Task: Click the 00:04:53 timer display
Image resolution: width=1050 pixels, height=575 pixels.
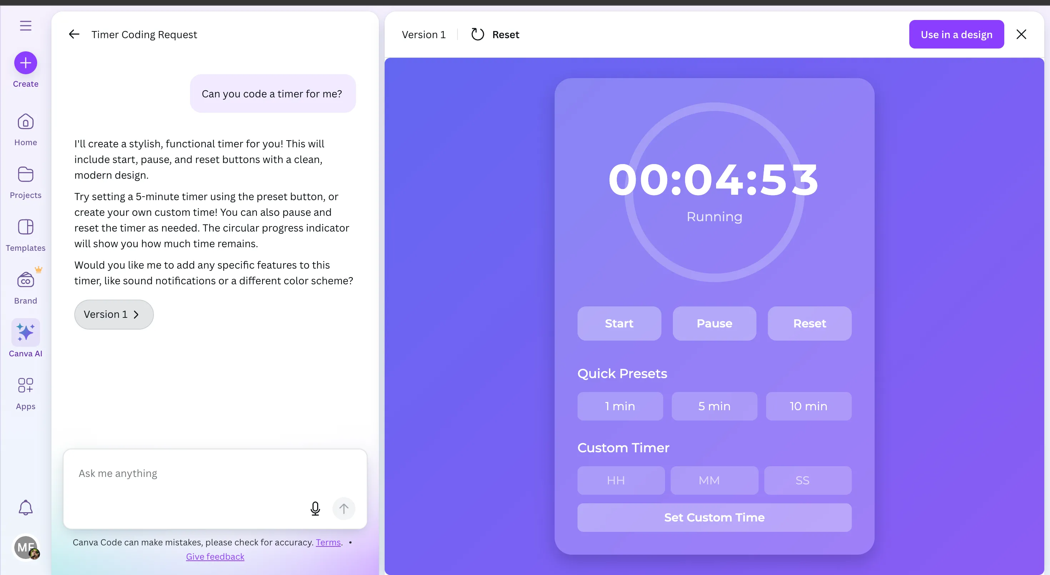Action: tap(713, 179)
